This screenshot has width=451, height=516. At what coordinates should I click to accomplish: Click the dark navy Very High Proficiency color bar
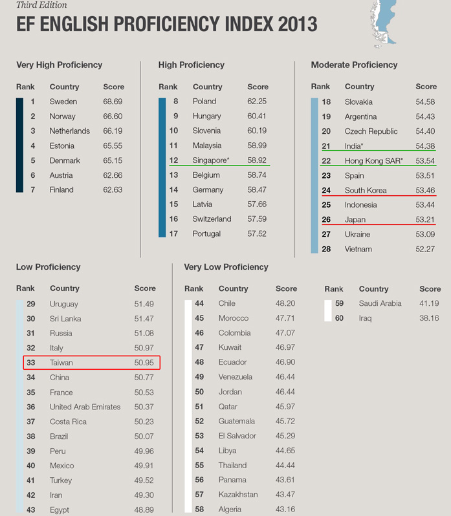coord(20,145)
